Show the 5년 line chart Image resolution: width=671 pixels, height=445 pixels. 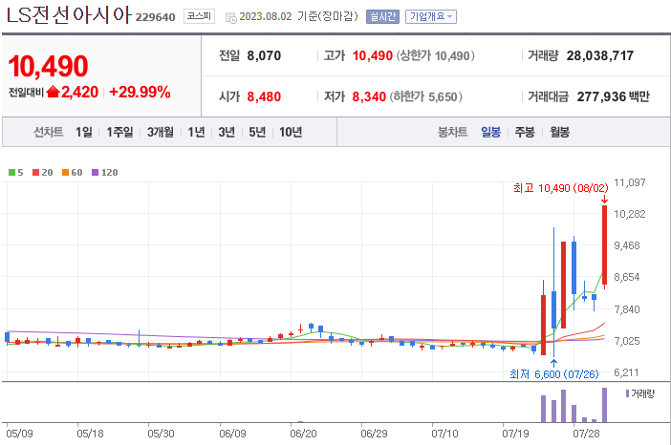point(257,132)
